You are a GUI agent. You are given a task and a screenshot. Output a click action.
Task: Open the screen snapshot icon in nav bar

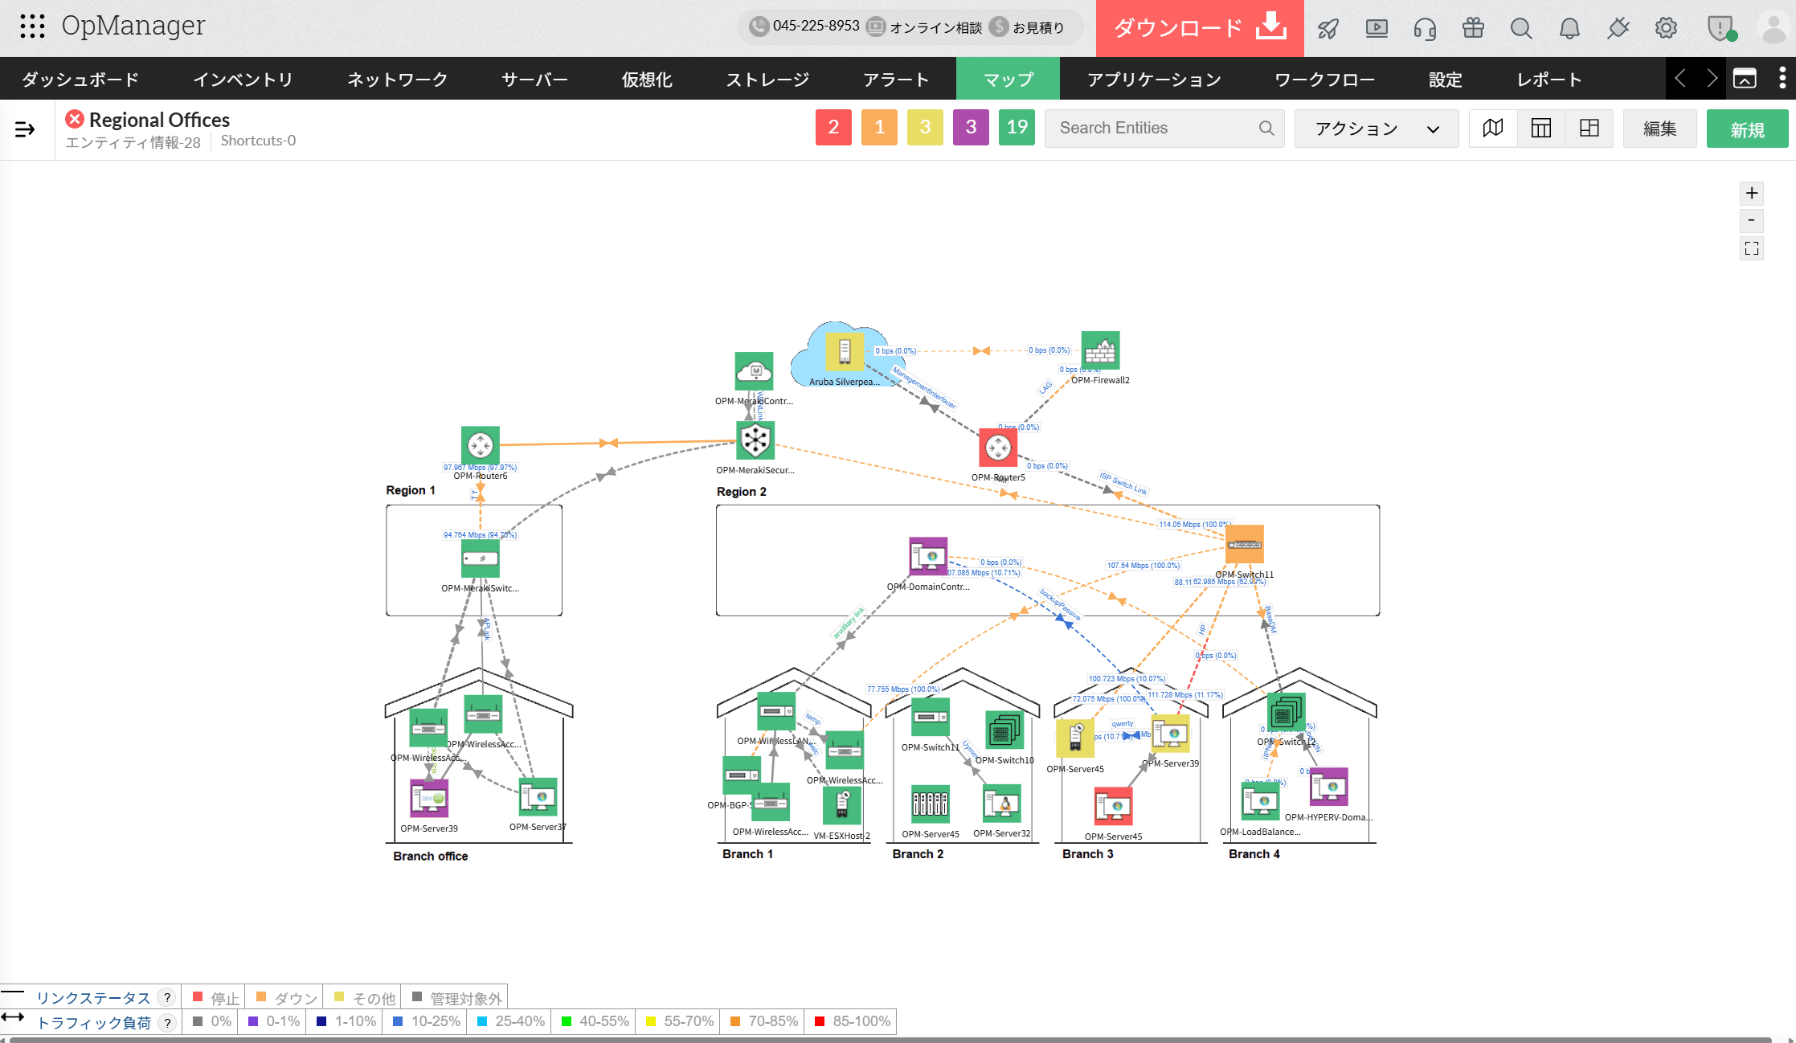click(x=1745, y=79)
